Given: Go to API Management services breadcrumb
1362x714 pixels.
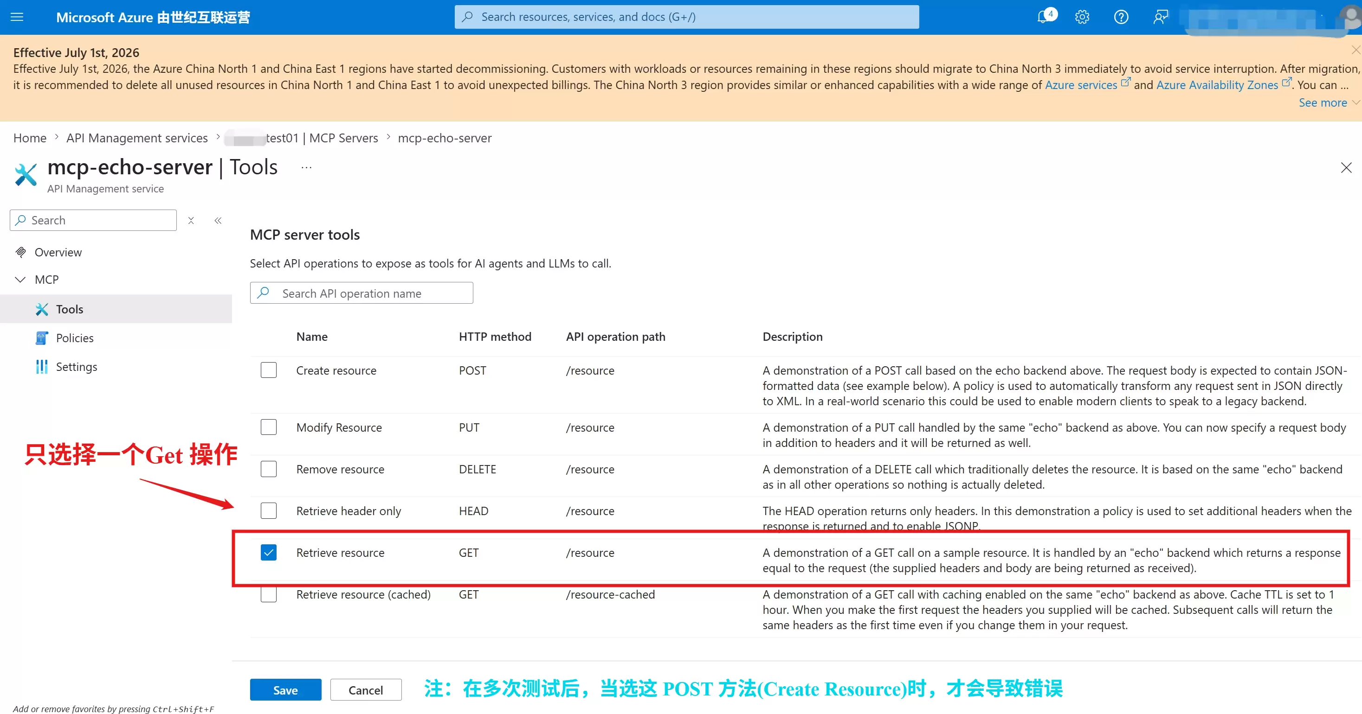Looking at the screenshot, I should coord(137,138).
